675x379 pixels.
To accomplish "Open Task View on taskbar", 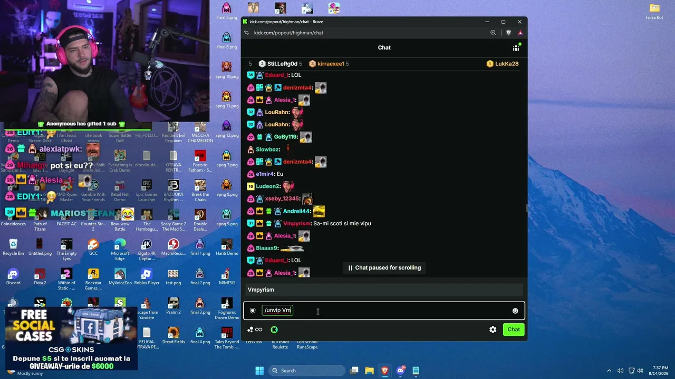I will (x=355, y=371).
